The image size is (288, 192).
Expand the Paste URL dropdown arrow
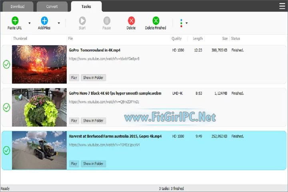click(29, 23)
